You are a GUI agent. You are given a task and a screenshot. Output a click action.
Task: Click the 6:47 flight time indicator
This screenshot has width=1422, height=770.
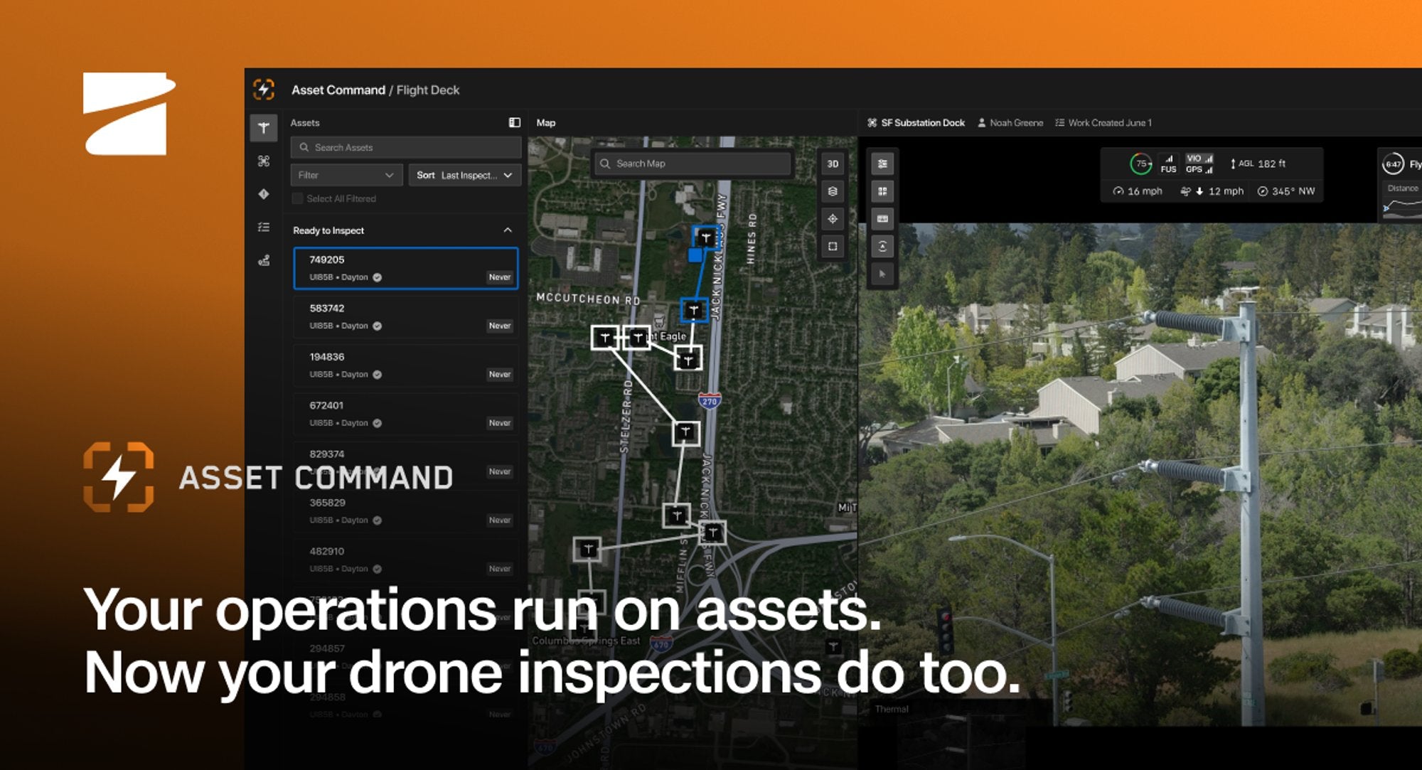[1394, 164]
